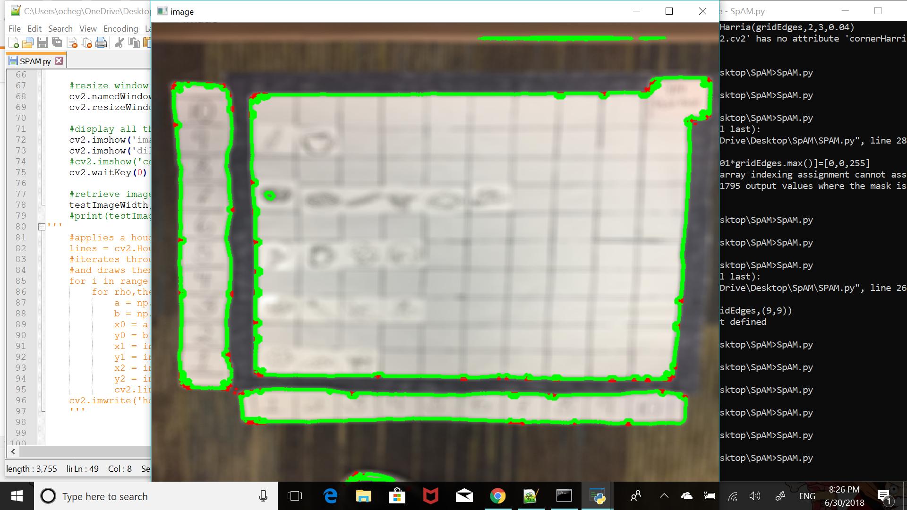907x510 pixels.
Task: Click the Open File icon
Action: coord(28,43)
